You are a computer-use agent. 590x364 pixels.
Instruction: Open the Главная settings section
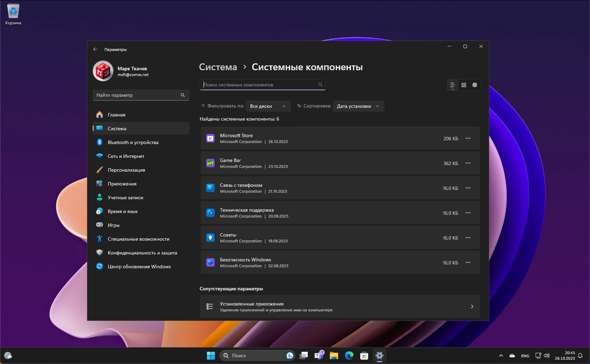coord(141,115)
